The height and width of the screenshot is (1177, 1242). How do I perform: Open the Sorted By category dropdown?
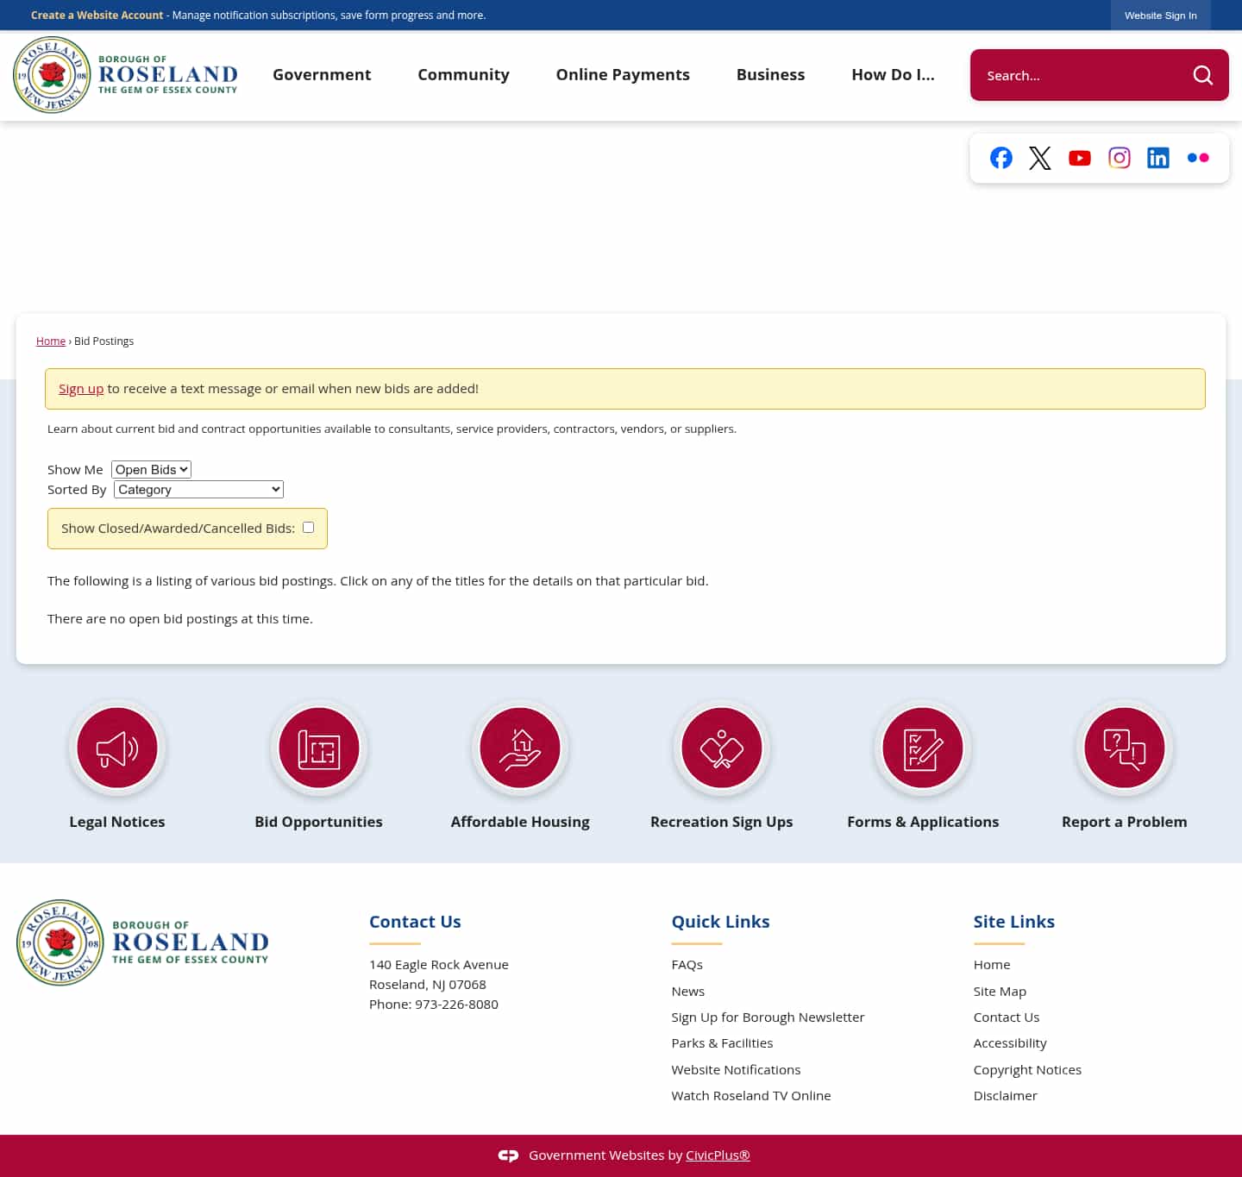[198, 489]
